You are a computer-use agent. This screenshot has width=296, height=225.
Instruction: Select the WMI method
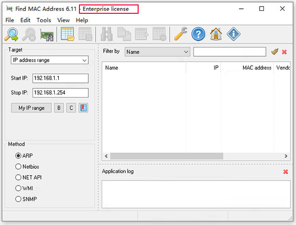pos(24,188)
